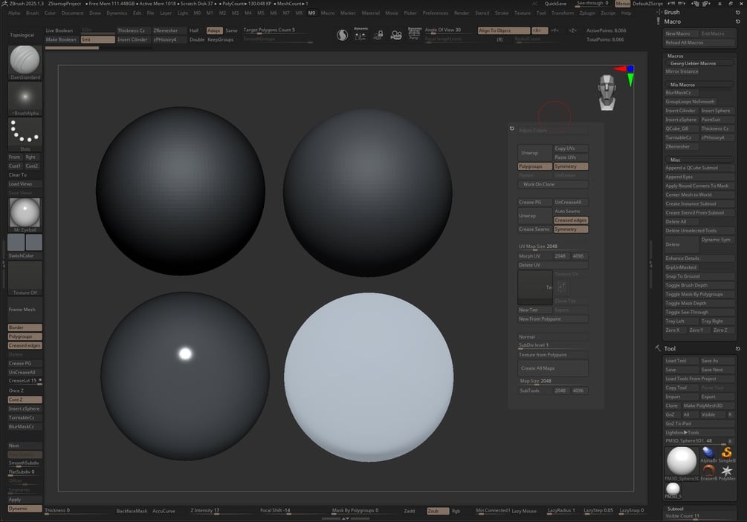Viewport: 747px width, 522px height.
Task: Collapse the Tool palette header
Action: click(x=670, y=349)
